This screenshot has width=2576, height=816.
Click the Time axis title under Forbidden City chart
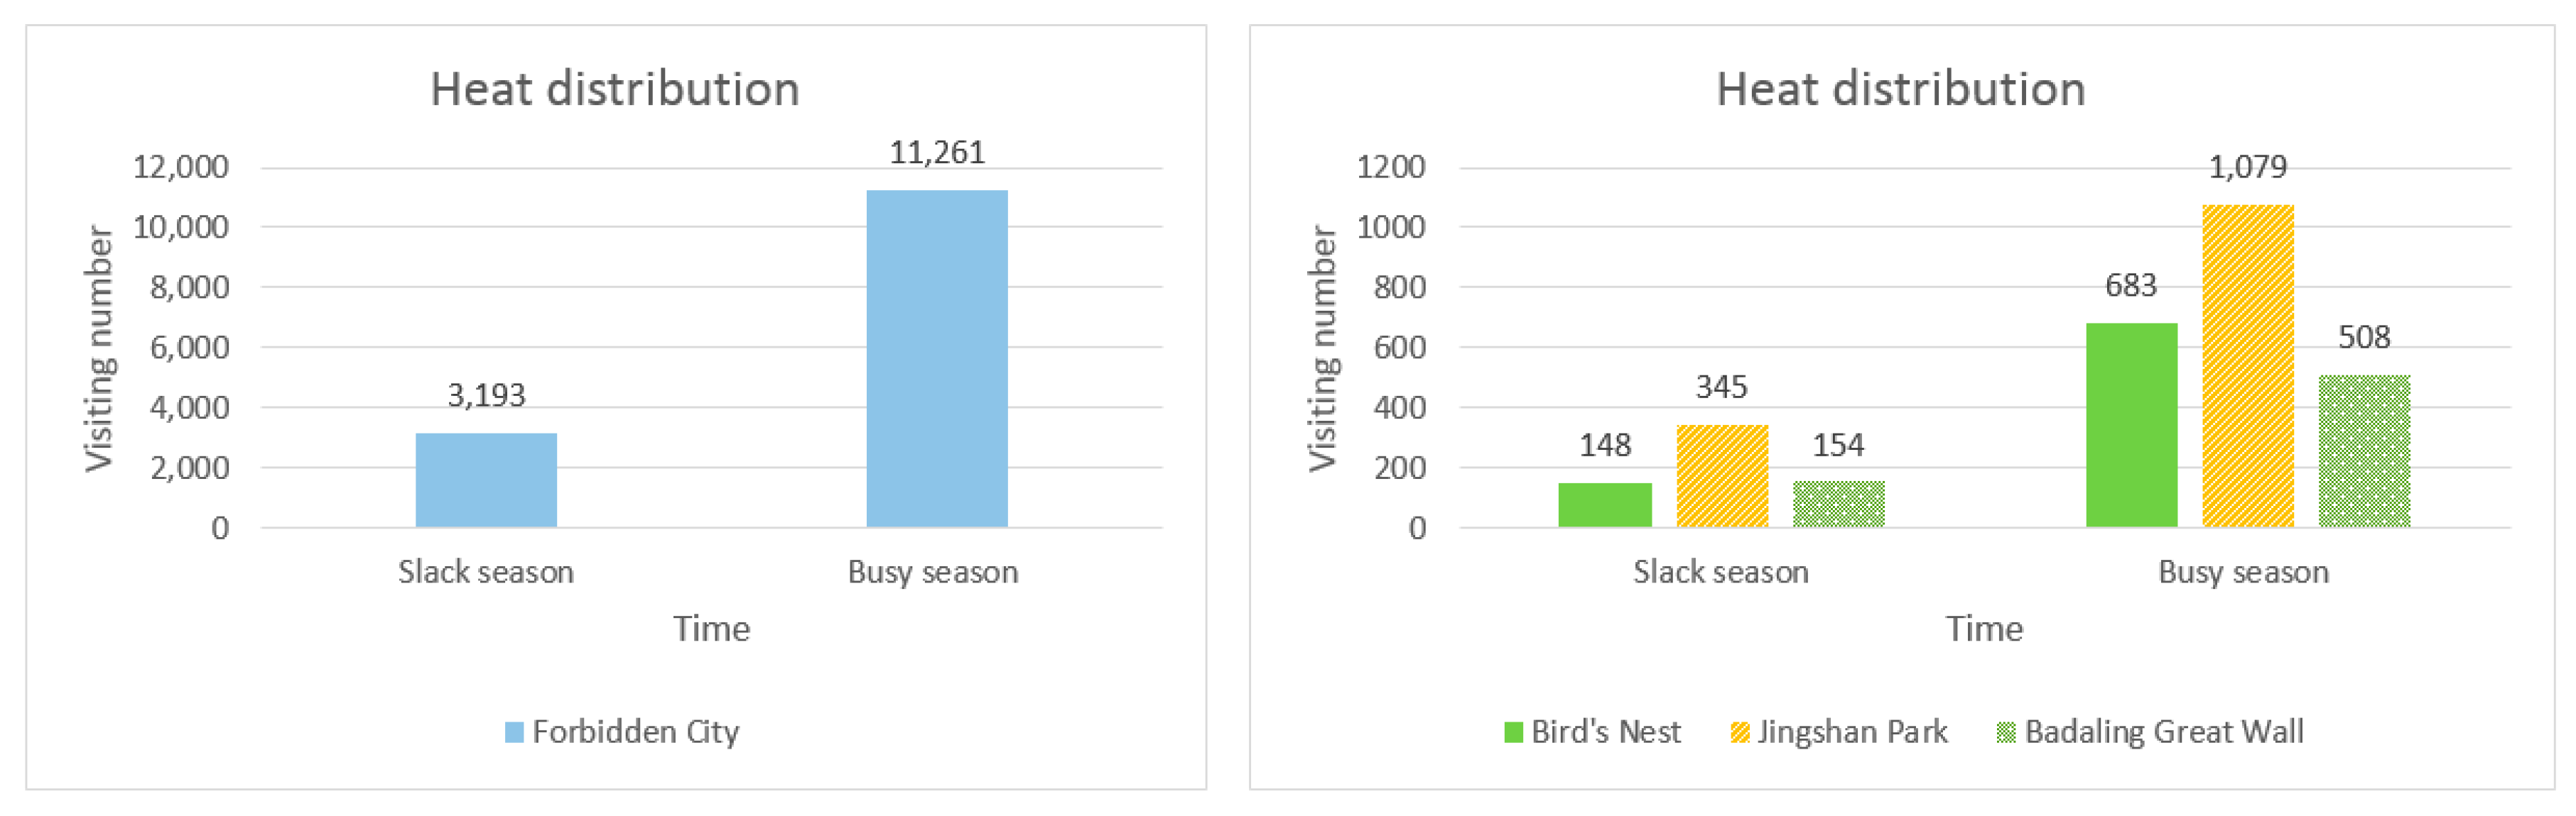click(x=711, y=628)
